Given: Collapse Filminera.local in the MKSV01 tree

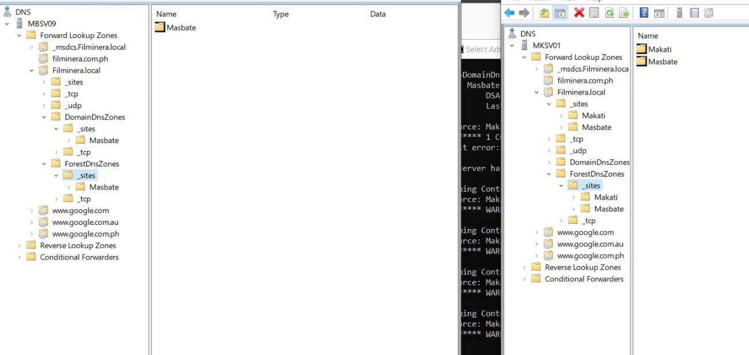Looking at the screenshot, I should (537, 92).
